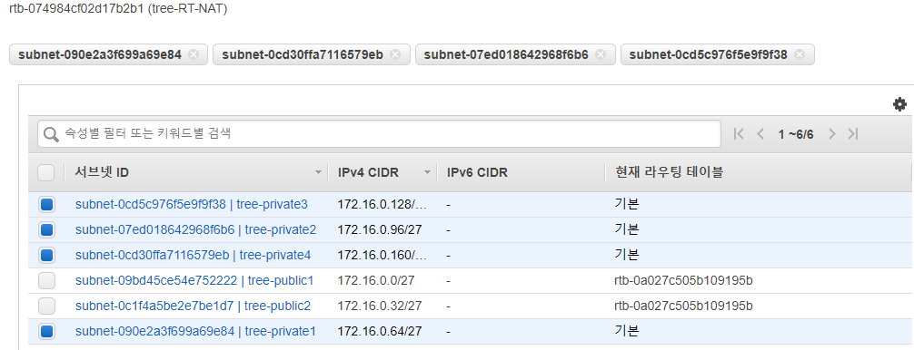The image size is (914, 350).
Task: Remove subnet-0cd5c976f5e9f9f38 tag with its x icon
Action: tap(800, 54)
